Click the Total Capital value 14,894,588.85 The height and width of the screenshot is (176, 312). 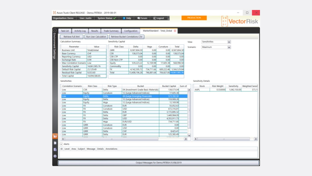97,76
